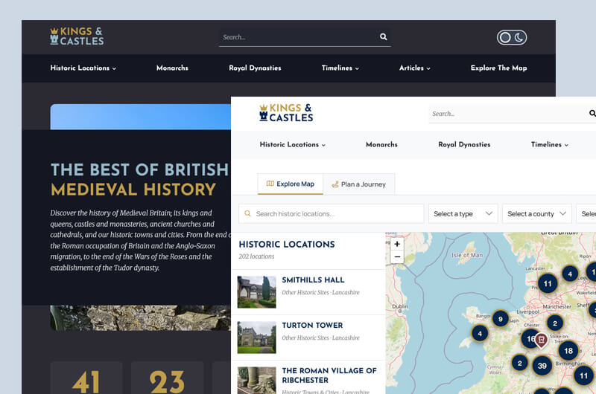Open the Select a county dropdown
596x394 pixels.
point(536,214)
